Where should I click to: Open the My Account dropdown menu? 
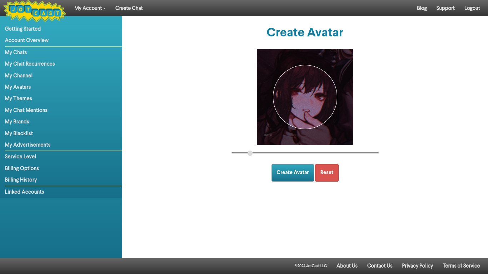90,8
